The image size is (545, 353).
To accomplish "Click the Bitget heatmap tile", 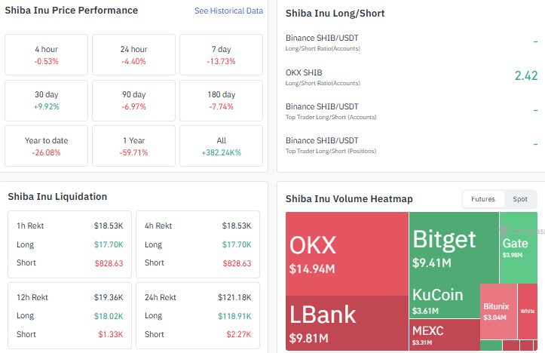I will pyautogui.click(x=454, y=247).
